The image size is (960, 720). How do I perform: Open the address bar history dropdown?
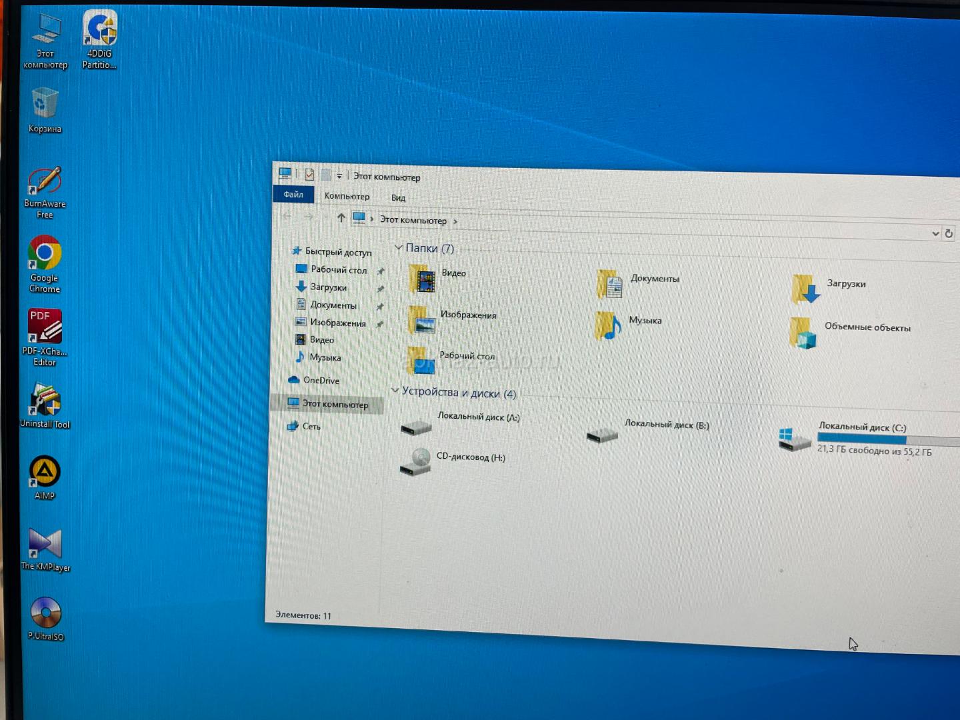point(935,233)
